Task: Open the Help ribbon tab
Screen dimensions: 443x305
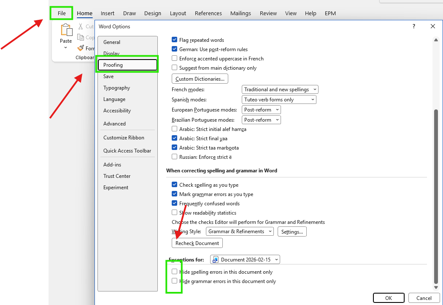Action: click(x=310, y=13)
